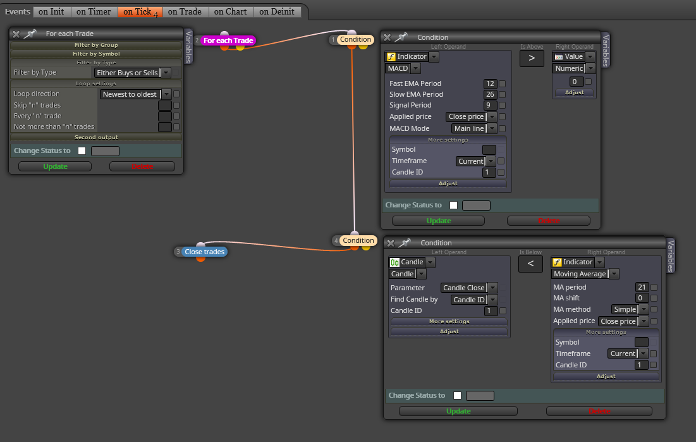The image size is (696, 442).
Task: Switch to the on Deinit event tab
Action: [277, 12]
